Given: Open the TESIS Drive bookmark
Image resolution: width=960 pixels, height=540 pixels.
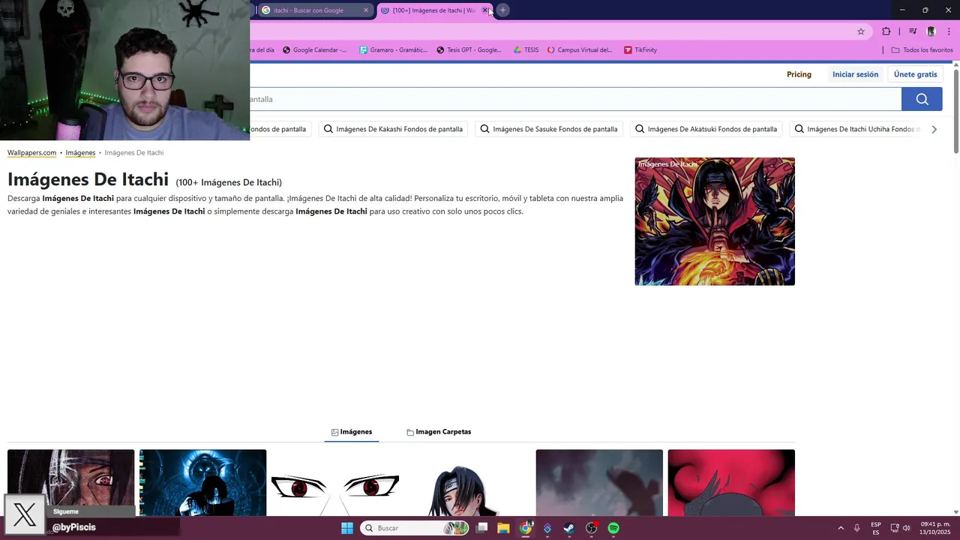Looking at the screenshot, I should pyautogui.click(x=526, y=50).
